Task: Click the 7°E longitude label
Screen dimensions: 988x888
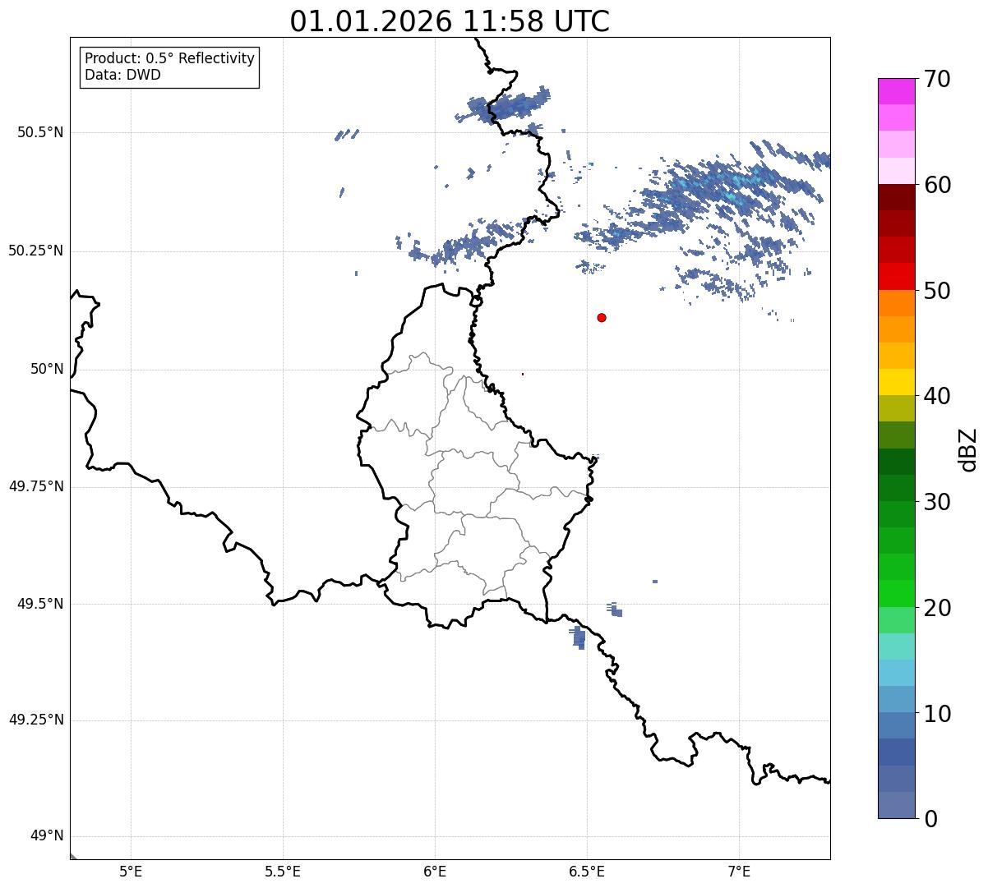Action: pyautogui.click(x=739, y=871)
